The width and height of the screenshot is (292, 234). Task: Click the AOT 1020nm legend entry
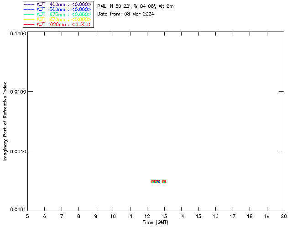[x=57, y=24]
